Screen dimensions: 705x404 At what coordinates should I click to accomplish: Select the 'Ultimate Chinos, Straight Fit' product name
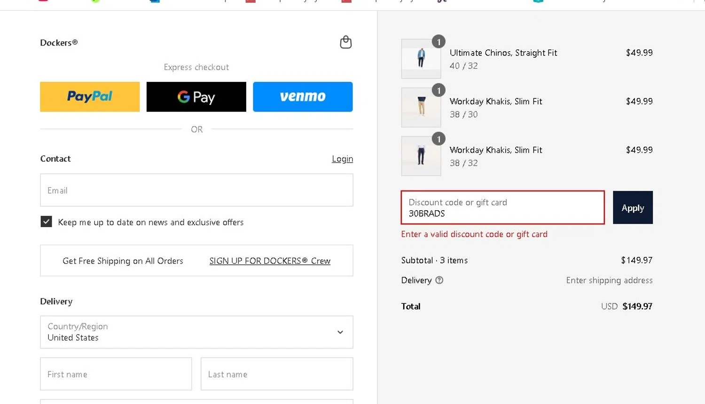click(503, 53)
